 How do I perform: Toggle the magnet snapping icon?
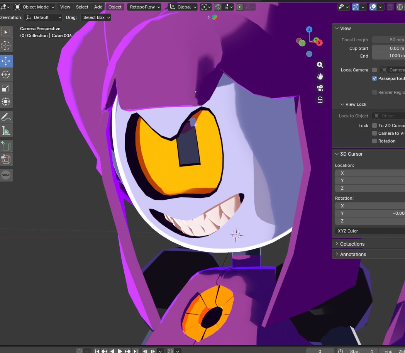click(218, 7)
